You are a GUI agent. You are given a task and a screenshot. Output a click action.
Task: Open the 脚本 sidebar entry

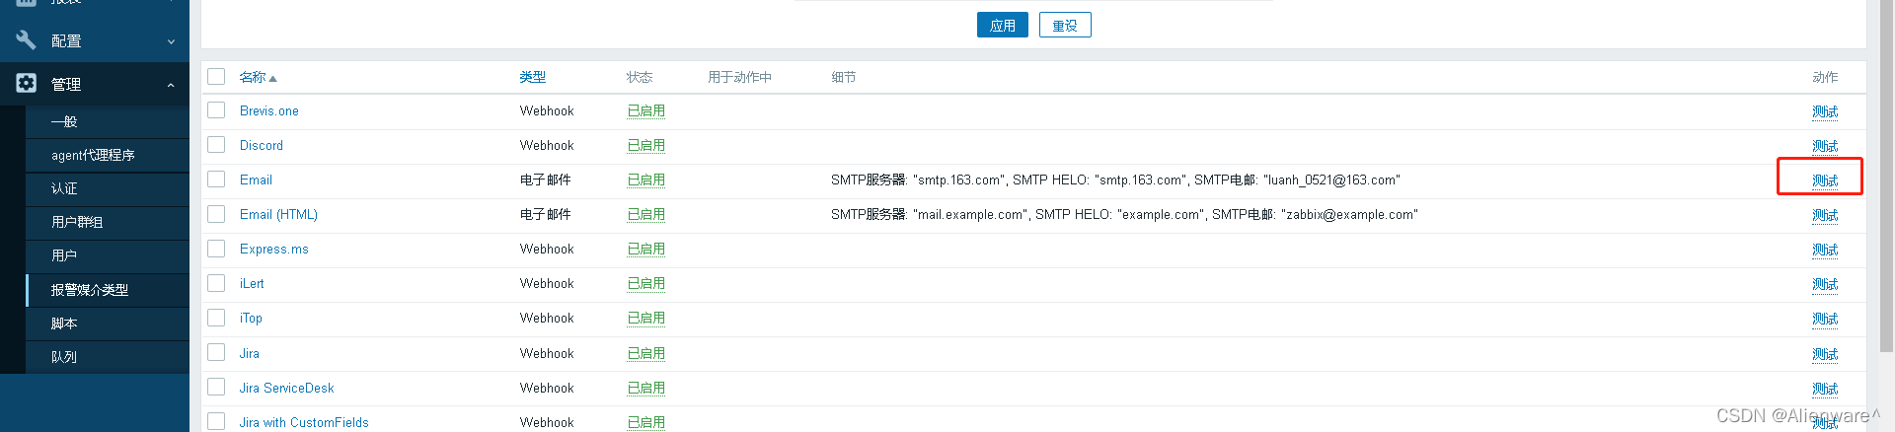(64, 324)
